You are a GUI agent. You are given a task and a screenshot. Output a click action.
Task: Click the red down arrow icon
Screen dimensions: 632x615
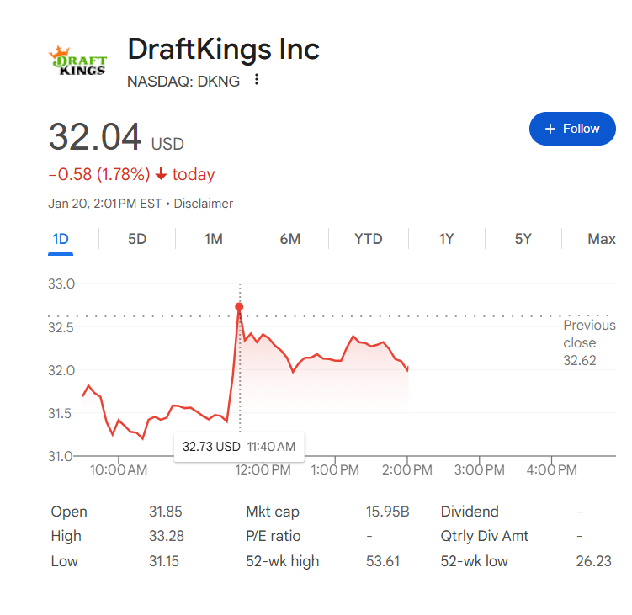coord(162,174)
